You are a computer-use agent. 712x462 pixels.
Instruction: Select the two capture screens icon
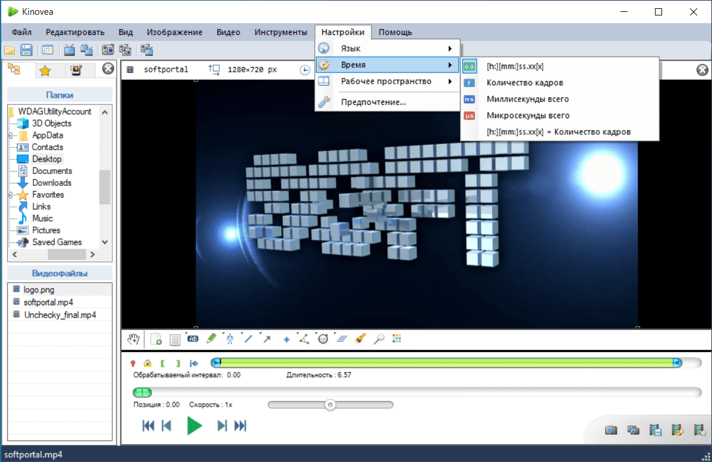point(125,50)
